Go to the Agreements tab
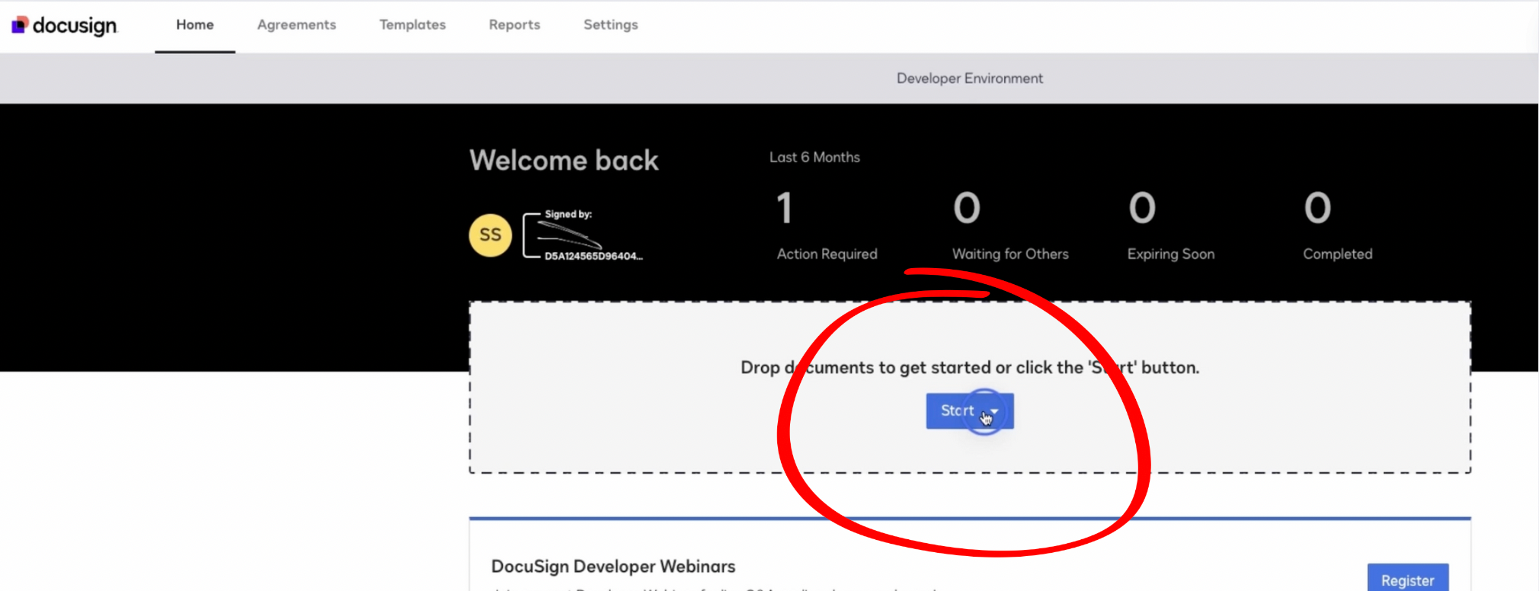 click(296, 25)
